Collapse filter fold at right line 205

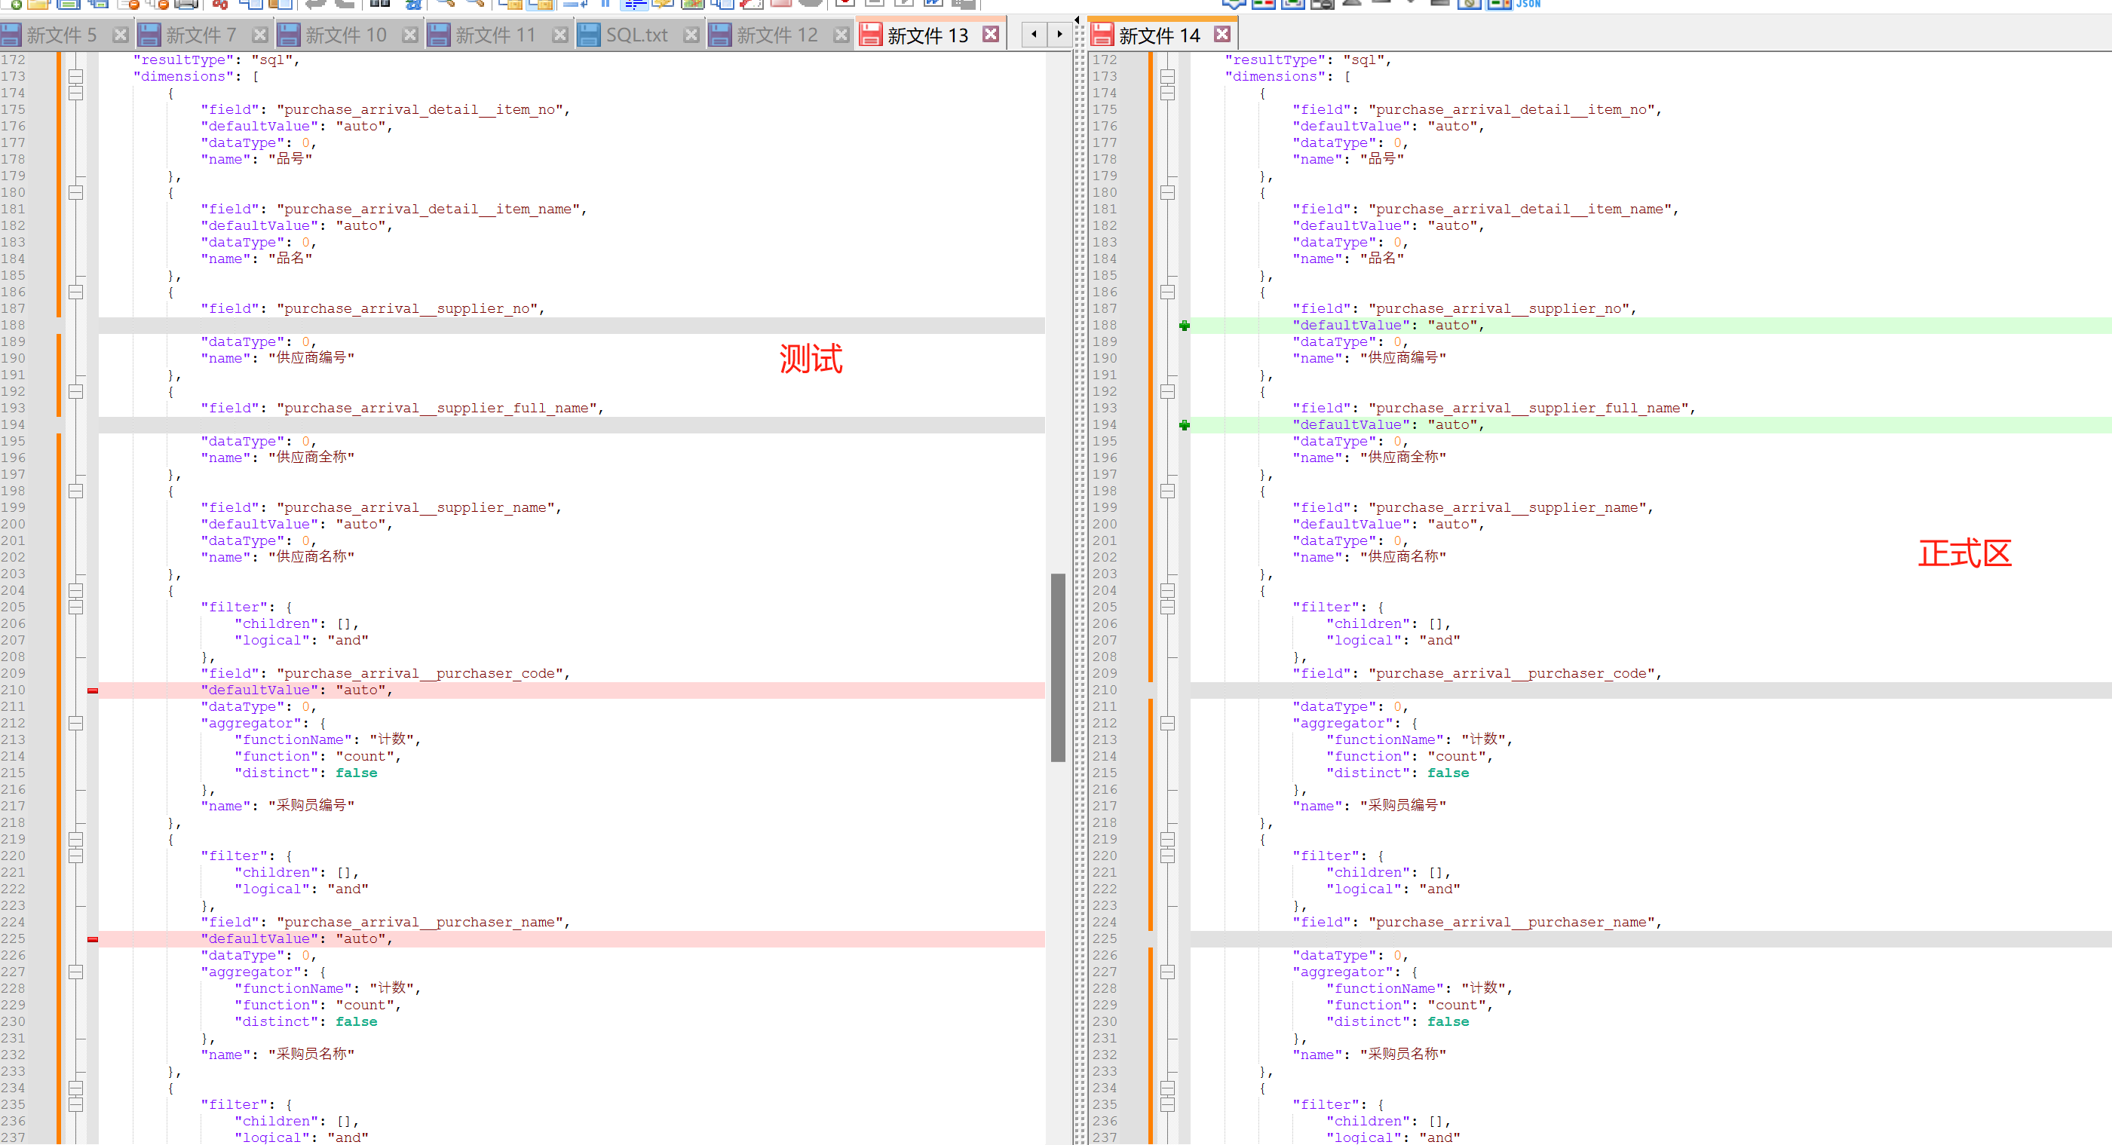(1168, 608)
